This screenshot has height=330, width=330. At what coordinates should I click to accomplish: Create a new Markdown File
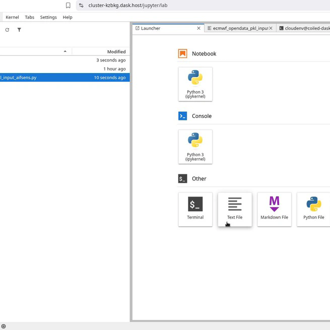[274, 209]
